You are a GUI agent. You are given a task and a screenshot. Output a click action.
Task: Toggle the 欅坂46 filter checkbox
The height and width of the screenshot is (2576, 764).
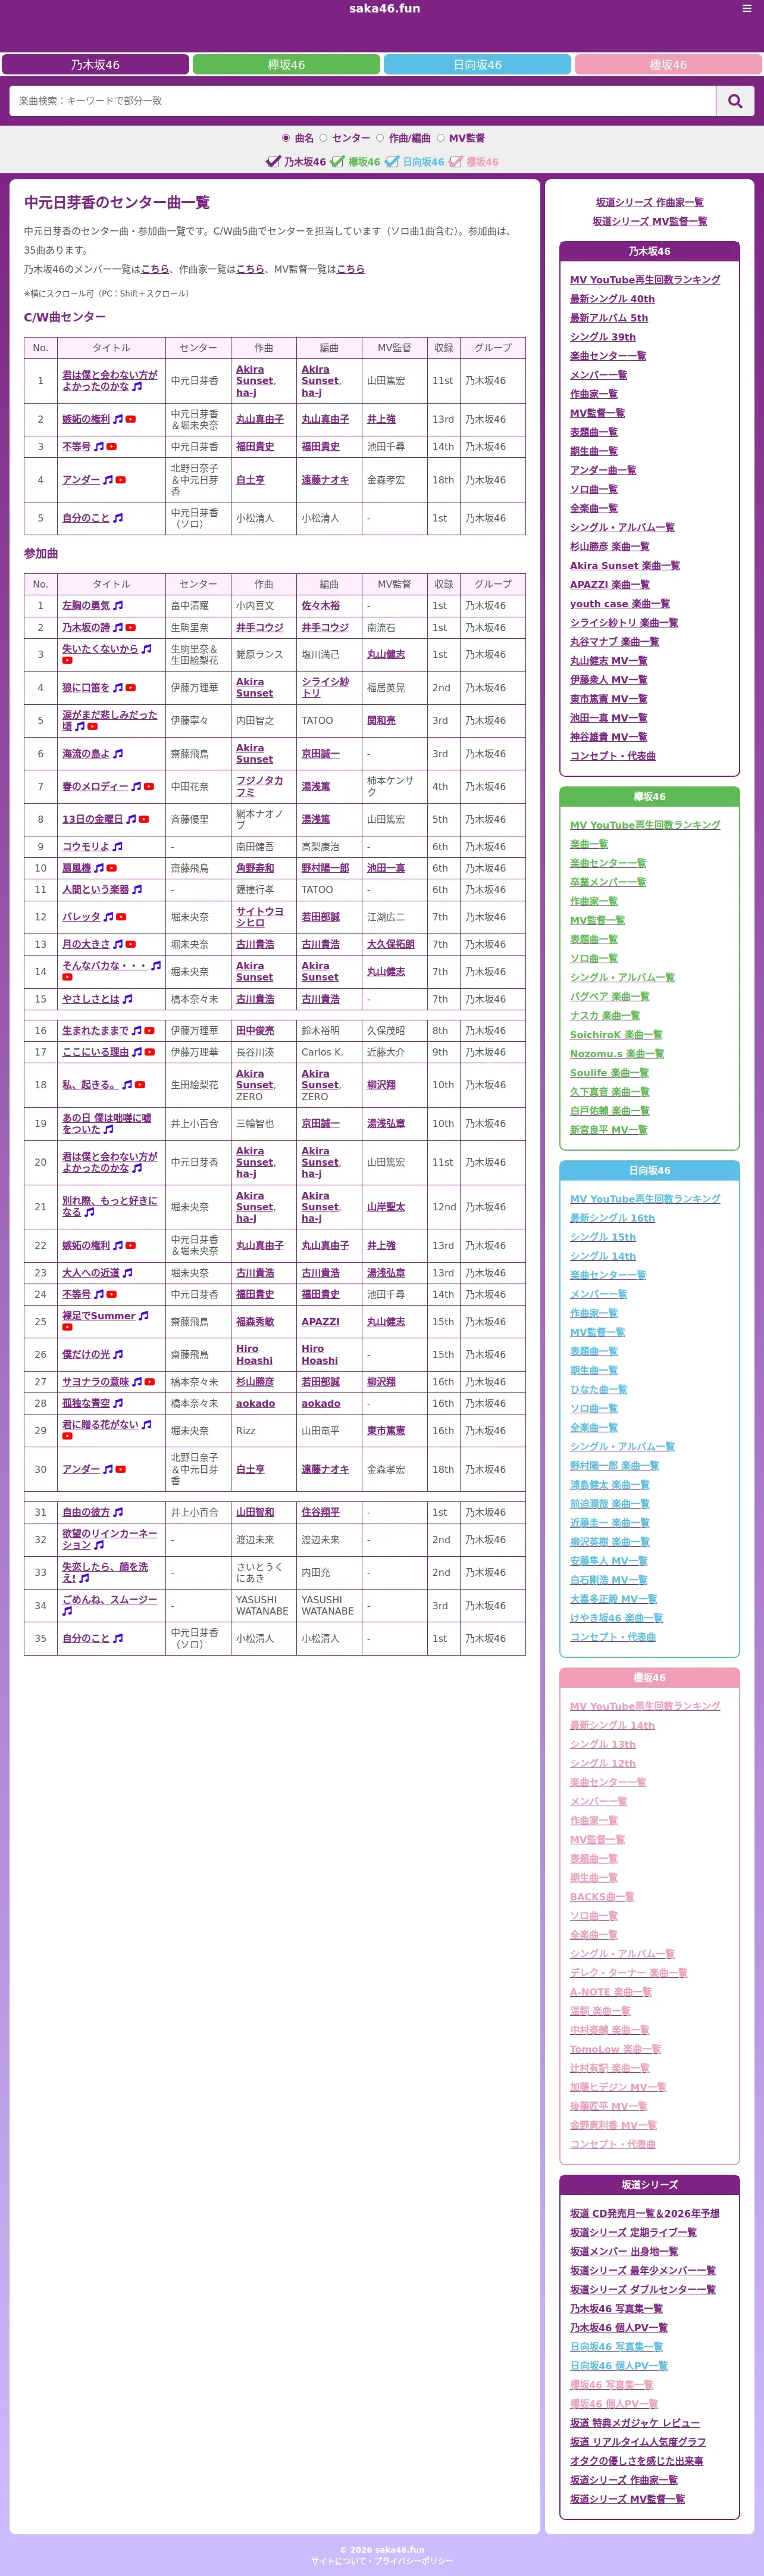pos(338,162)
